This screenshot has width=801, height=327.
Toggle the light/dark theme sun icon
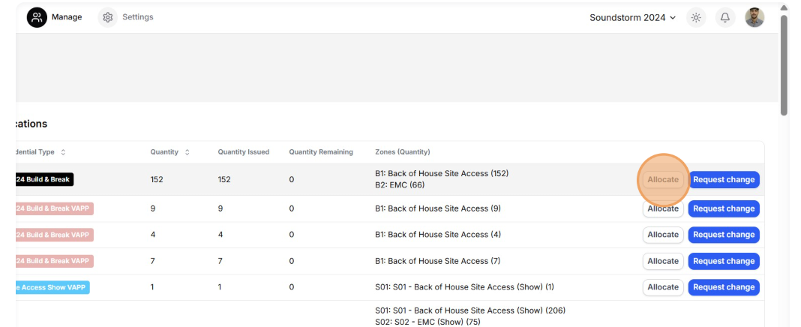(x=696, y=17)
